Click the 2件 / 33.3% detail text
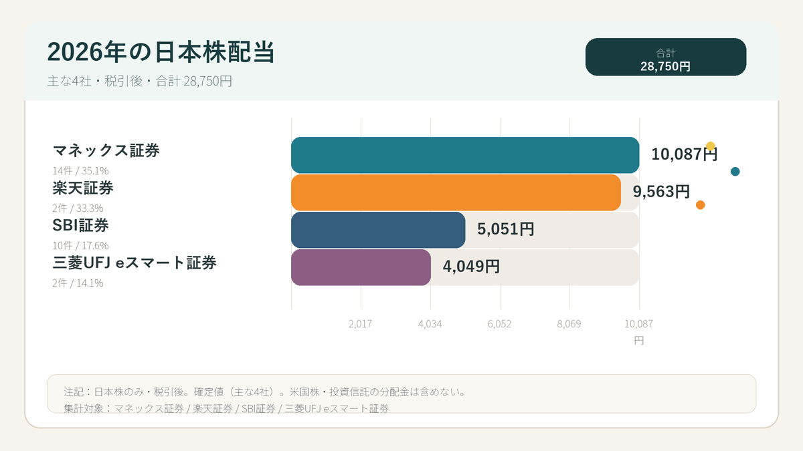The width and height of the screenshot is (803, 451). click(x=78, y=208)
